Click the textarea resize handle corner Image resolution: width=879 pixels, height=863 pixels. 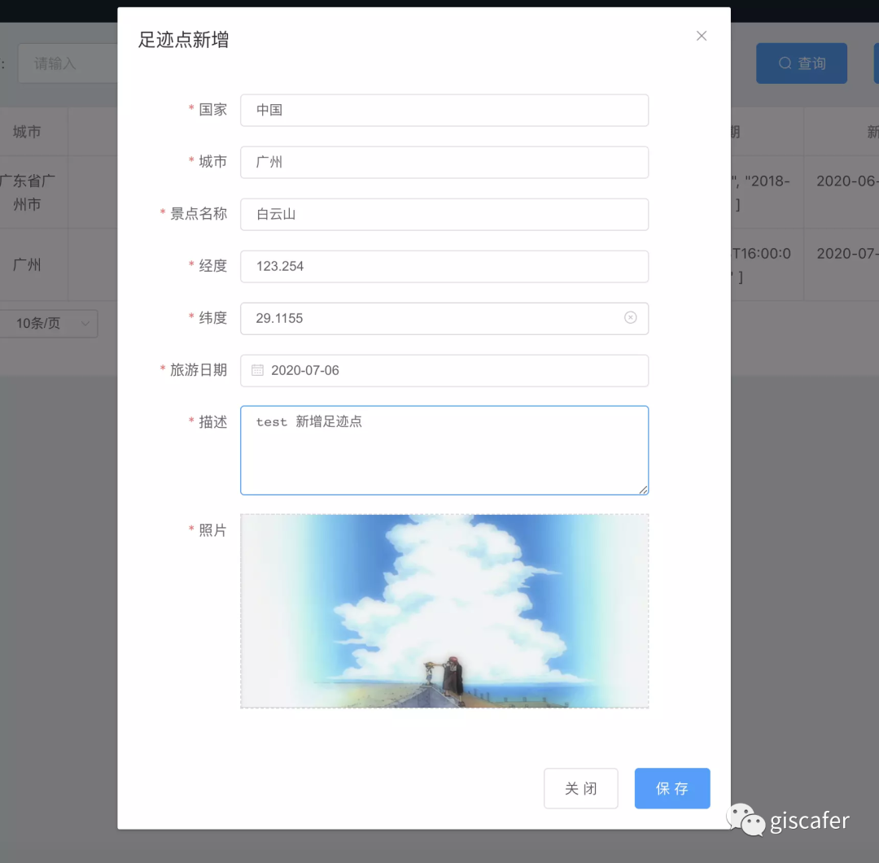643,490
